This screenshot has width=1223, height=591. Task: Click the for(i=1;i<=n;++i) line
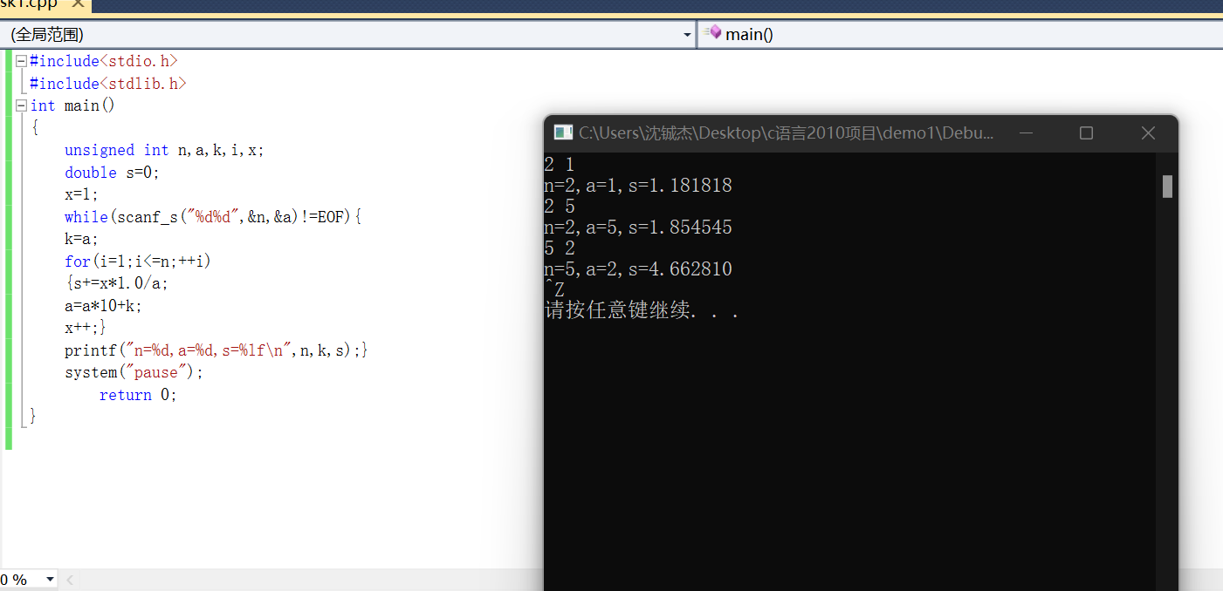(138, 262)
